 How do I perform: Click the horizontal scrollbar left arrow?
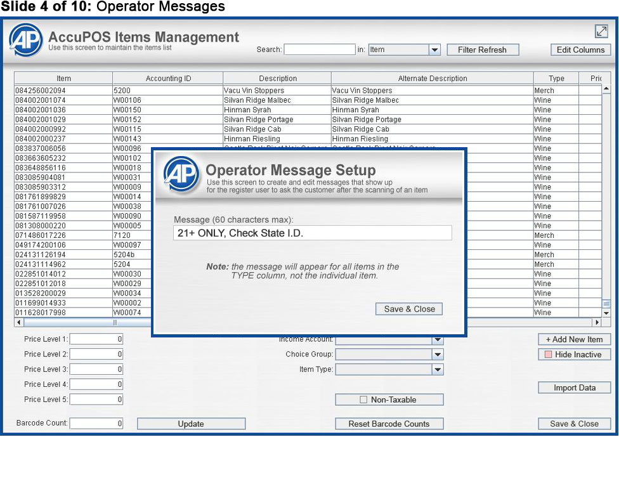[x=18, y=323]
